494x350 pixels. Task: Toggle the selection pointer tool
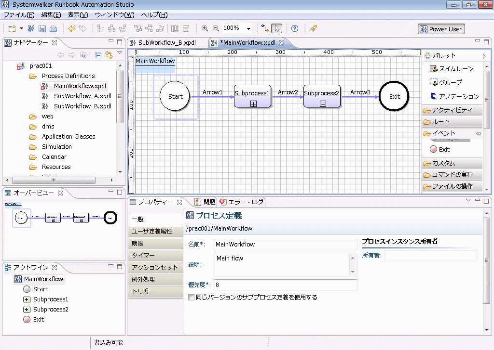point(276,28)
